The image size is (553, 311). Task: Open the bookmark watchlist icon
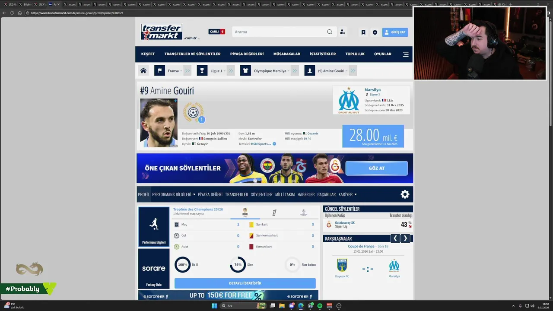363,32
